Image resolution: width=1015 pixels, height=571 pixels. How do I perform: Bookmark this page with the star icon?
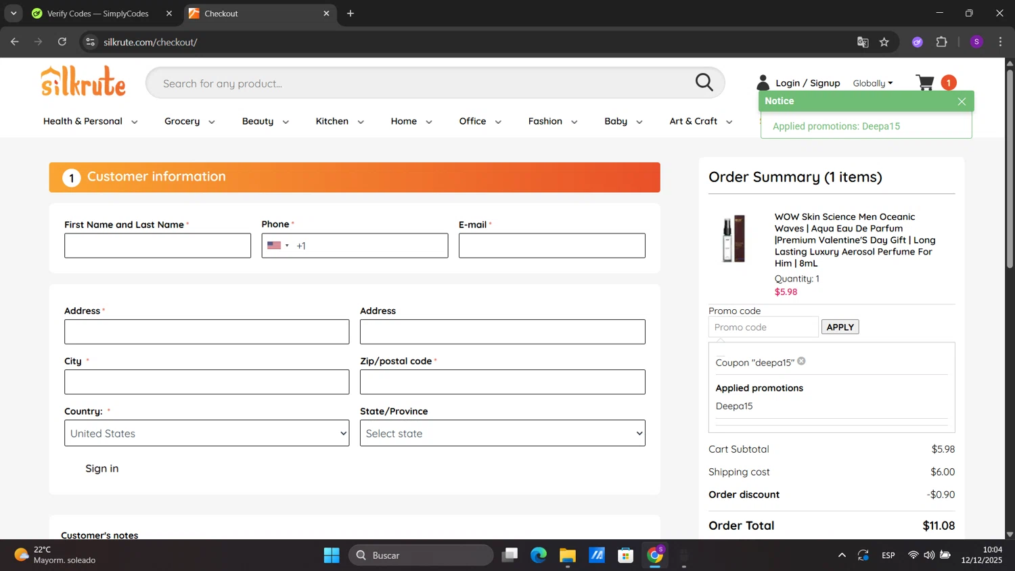click(884, 42)
